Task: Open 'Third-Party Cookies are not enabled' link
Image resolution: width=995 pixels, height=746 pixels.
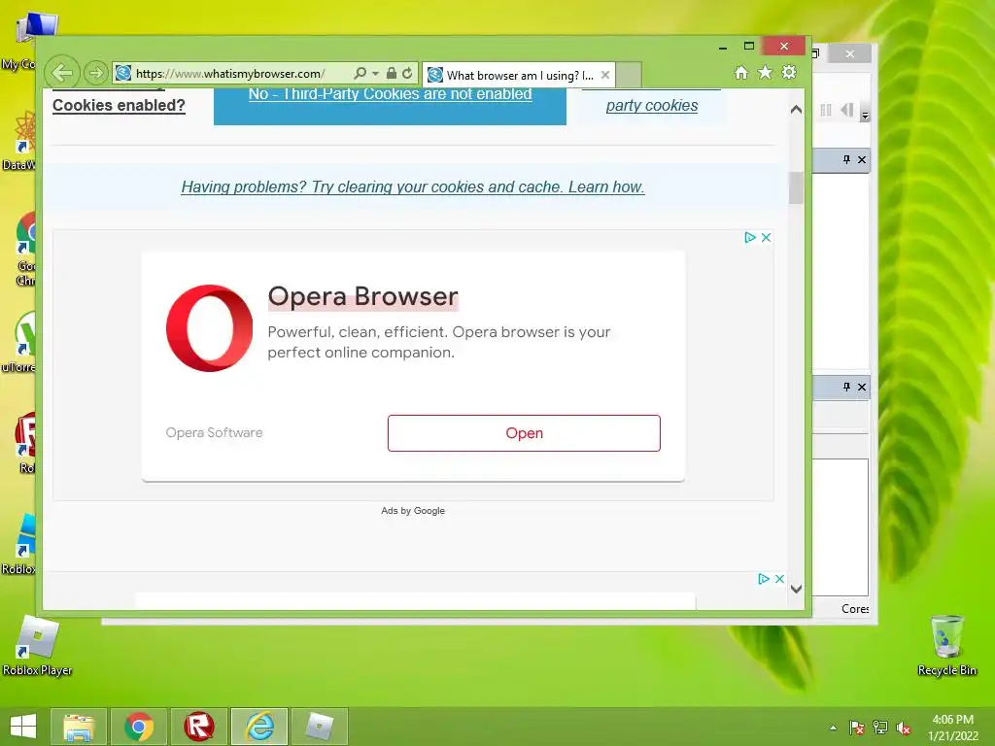Action: tap(390, 94)
